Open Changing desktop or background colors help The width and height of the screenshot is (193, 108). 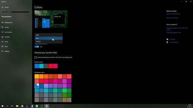coord(177,29)
